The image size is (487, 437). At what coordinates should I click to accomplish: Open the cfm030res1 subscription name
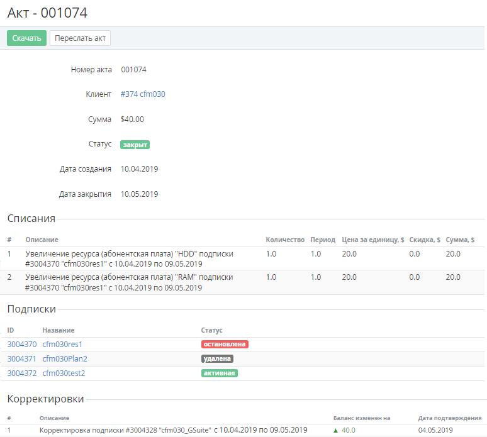(62, 345)
